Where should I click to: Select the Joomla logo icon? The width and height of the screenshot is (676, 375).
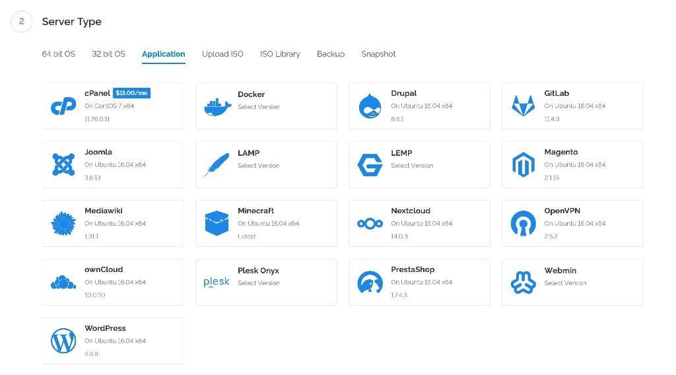(x=63, y=164)
